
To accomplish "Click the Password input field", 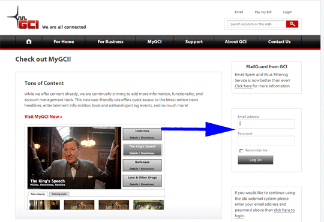I will pyautogui.click(x=266, y=141).
